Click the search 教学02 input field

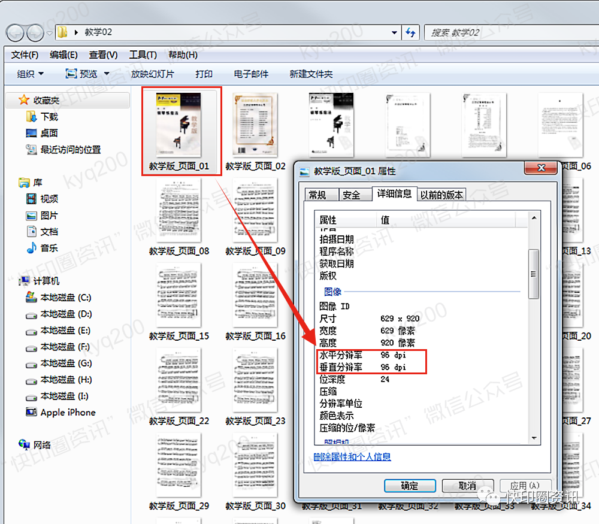pyautogui.click(x=511, y=32)
